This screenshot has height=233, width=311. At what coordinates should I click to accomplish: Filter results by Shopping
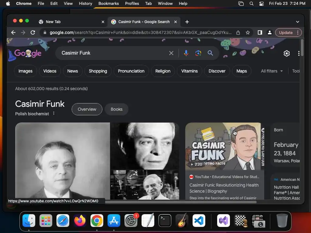(98, 71)
